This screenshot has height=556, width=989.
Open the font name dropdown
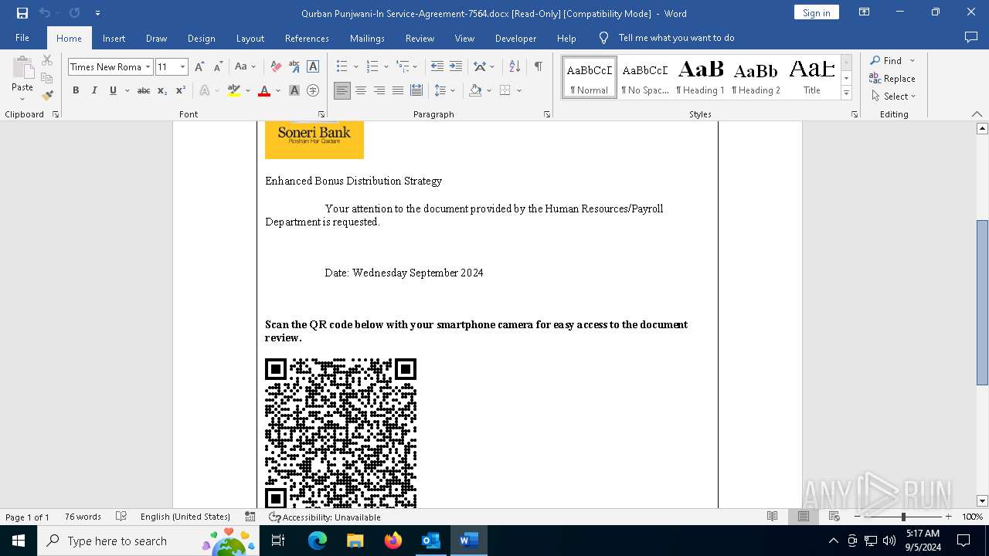(148, 67)
